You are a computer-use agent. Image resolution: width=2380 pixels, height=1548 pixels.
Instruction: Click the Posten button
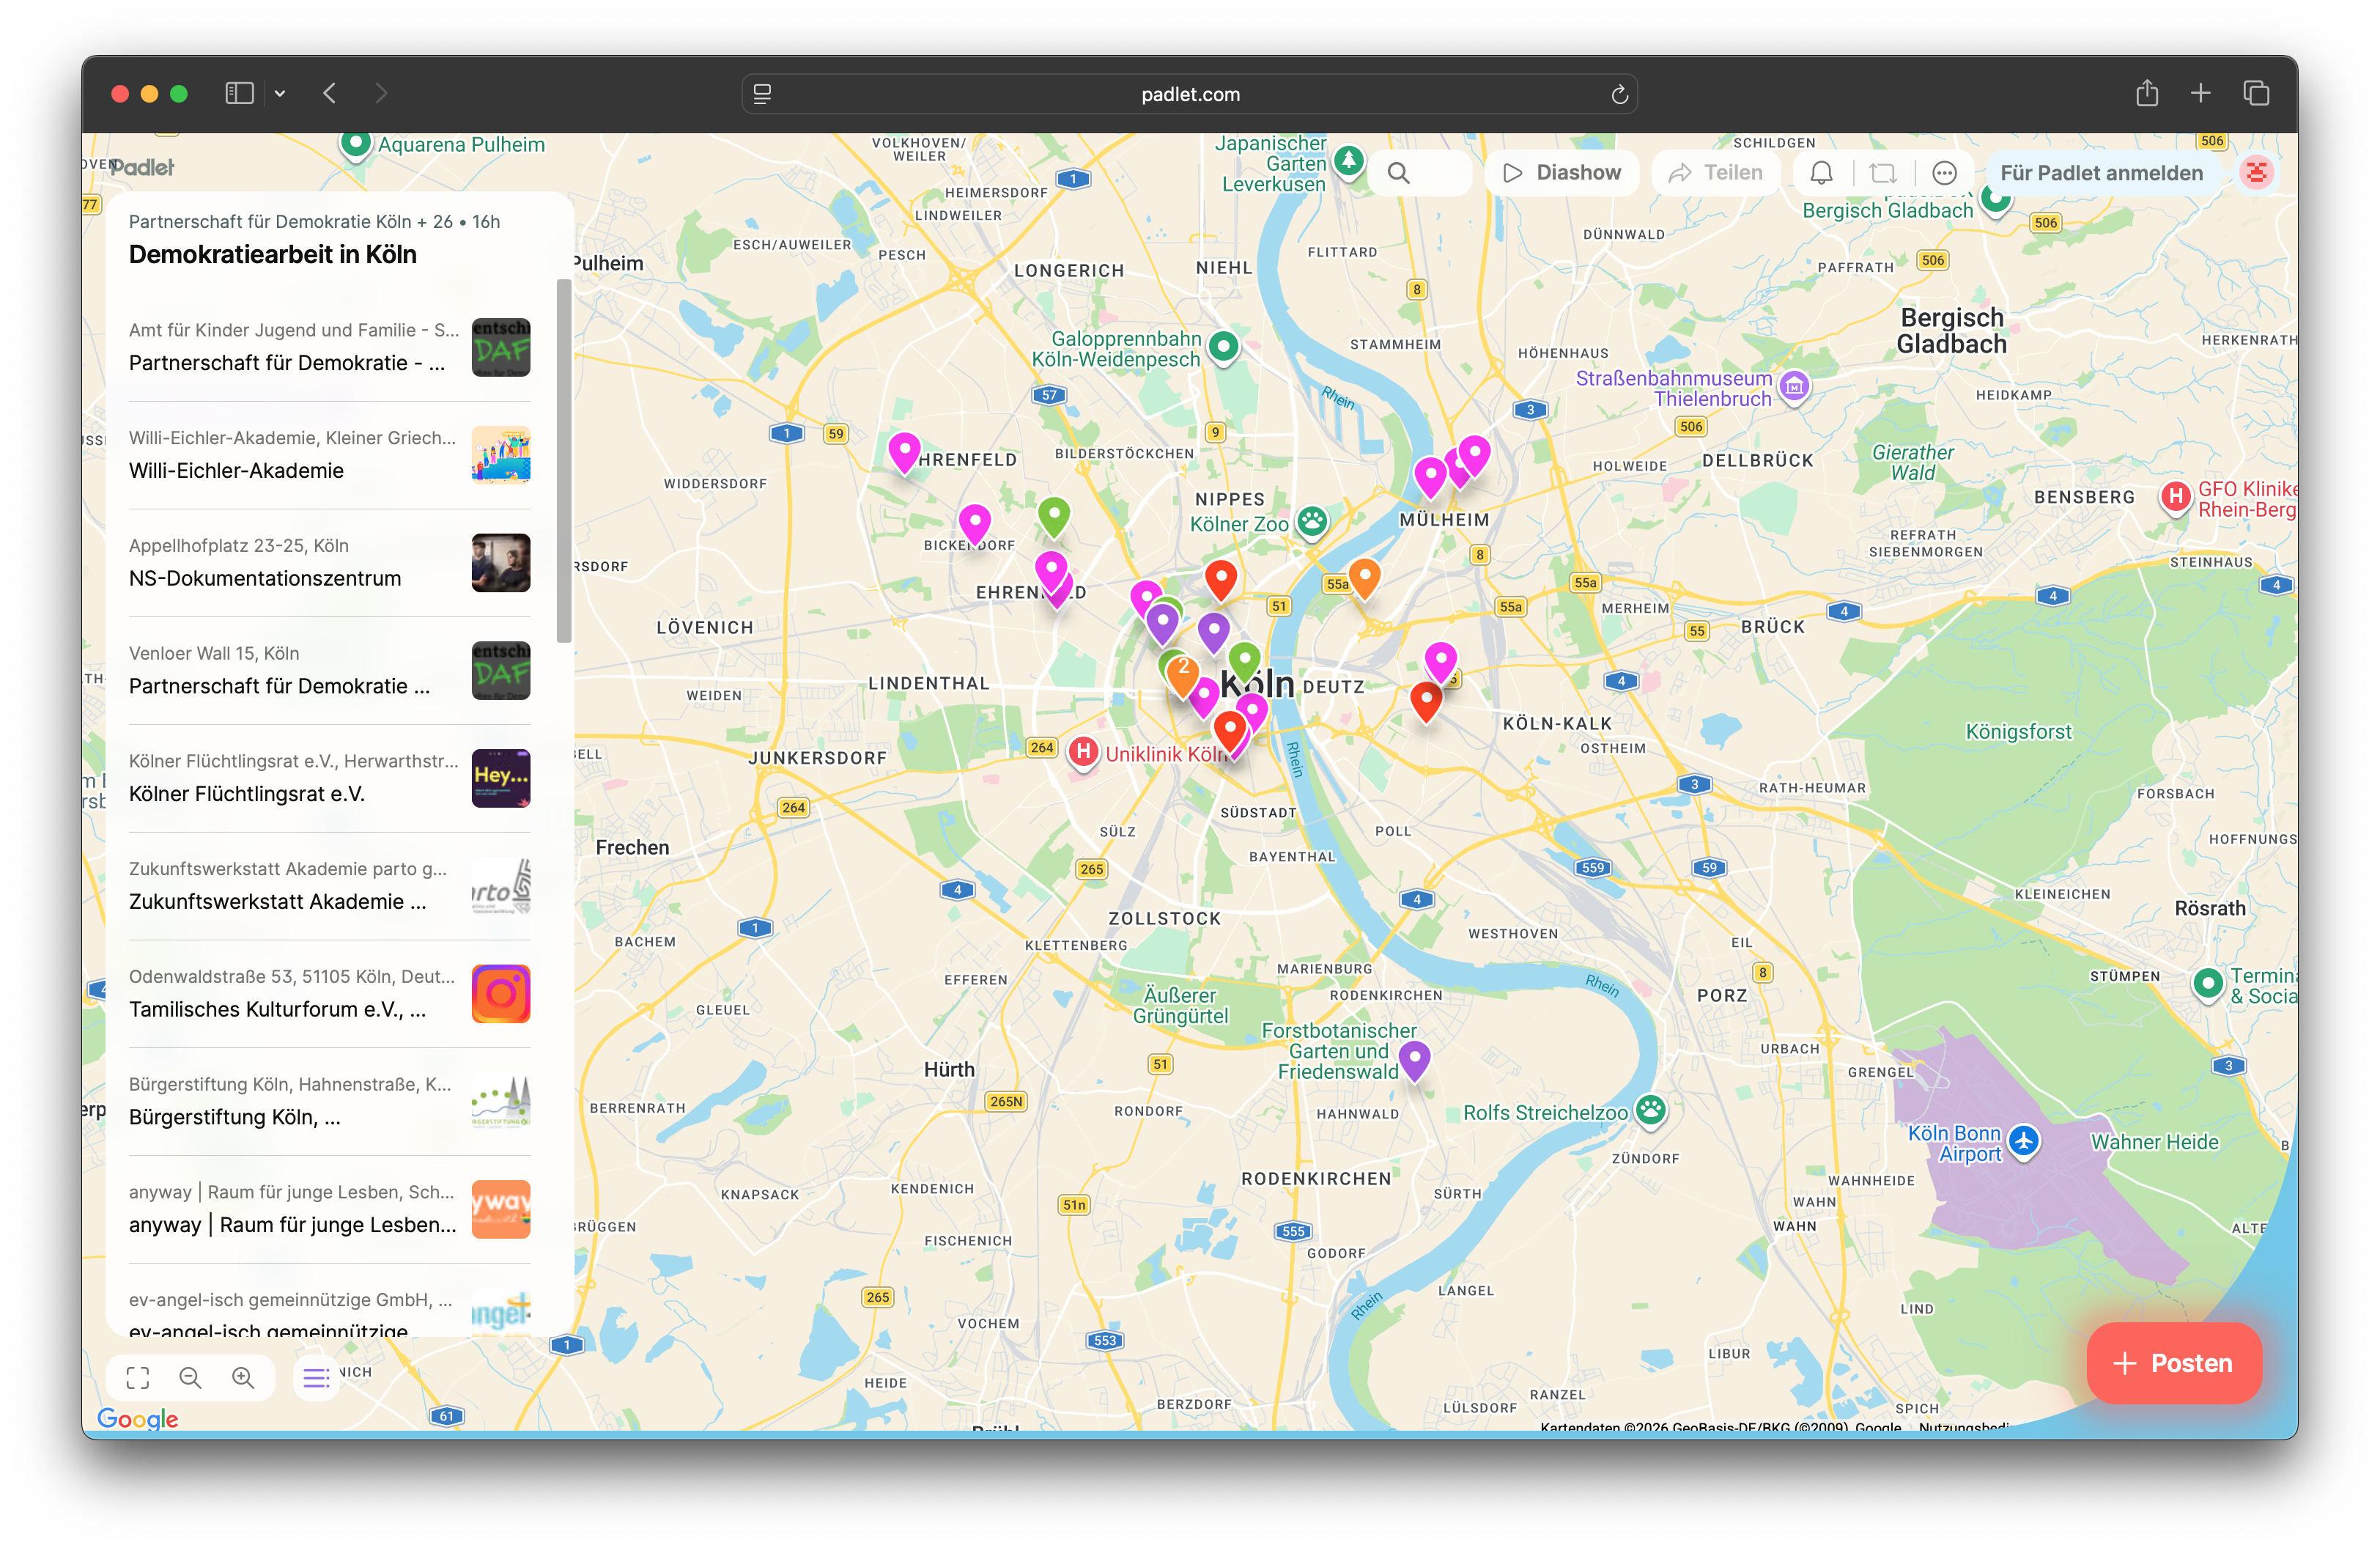[2173, 1362]
